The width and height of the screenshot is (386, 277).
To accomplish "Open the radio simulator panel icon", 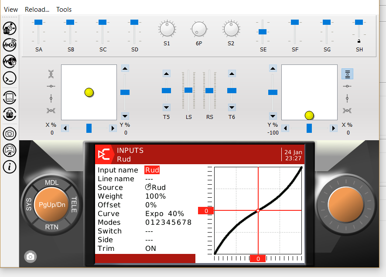I will pyautogui.click(x=10, y=29).
